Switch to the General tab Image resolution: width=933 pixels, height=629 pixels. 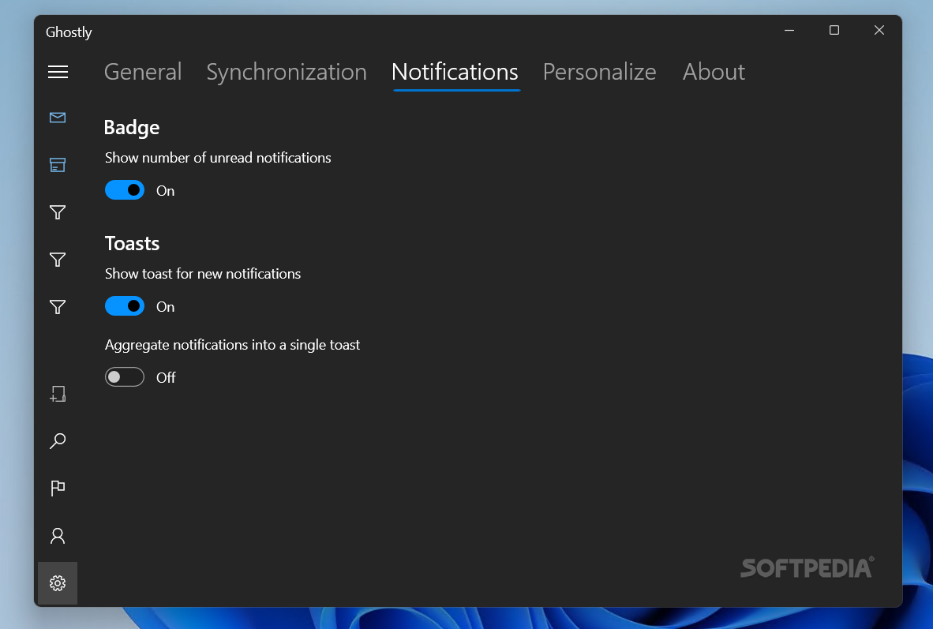coord(143,72)
